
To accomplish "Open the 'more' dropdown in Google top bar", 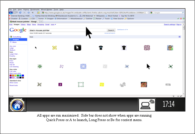I will coord(53,24).
